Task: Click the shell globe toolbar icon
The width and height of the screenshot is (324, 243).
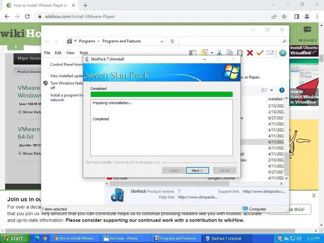Action: (283, 53)
